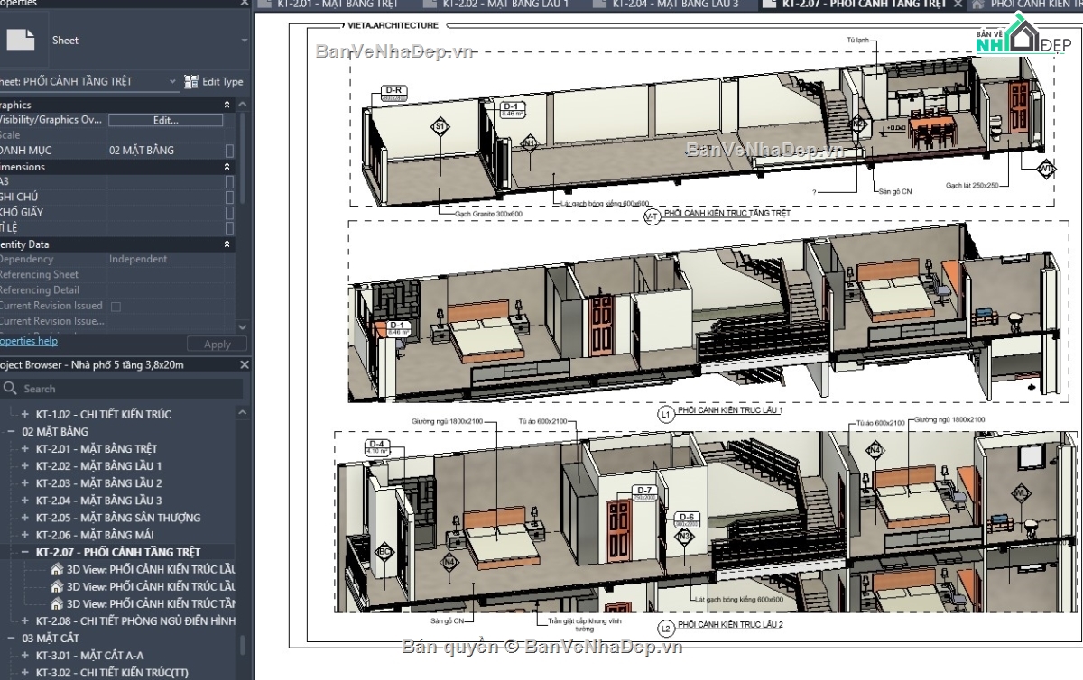Switch to the KT-2.04 - MẶT BẰNG LẦU 3 tab
Image resolution: width=1083 pixels, height=680 pixels.
(673, 5)
